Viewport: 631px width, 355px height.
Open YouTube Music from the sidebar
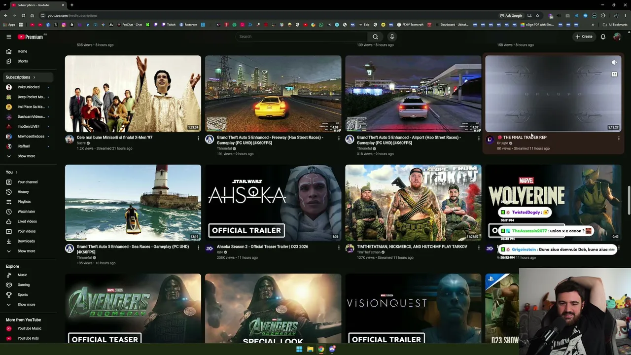[27, 328]
